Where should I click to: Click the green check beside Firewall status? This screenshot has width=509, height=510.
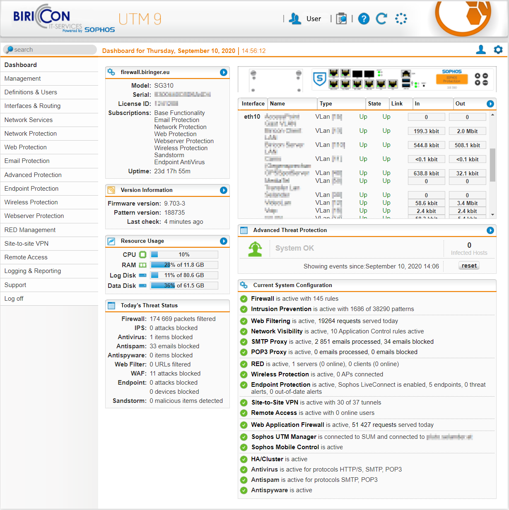(244, 299)
